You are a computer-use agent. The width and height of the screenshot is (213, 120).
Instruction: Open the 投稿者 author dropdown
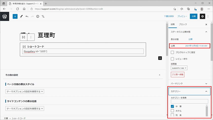click(x=179, y=68)
